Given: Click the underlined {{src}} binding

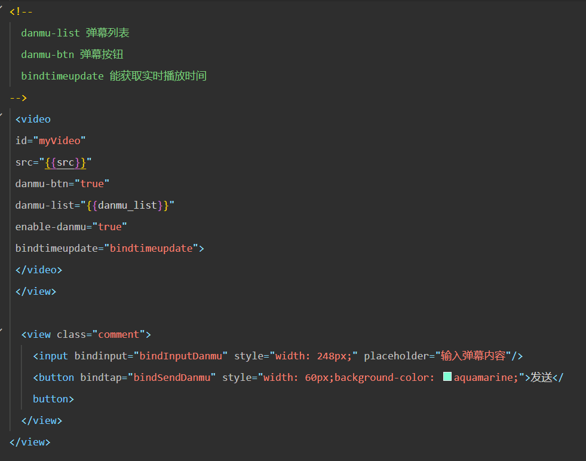Looking at the screenshot, I should [65, 163].
